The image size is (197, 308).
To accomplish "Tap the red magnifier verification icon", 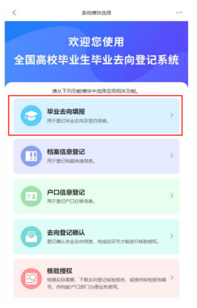I will pos(31,279).
